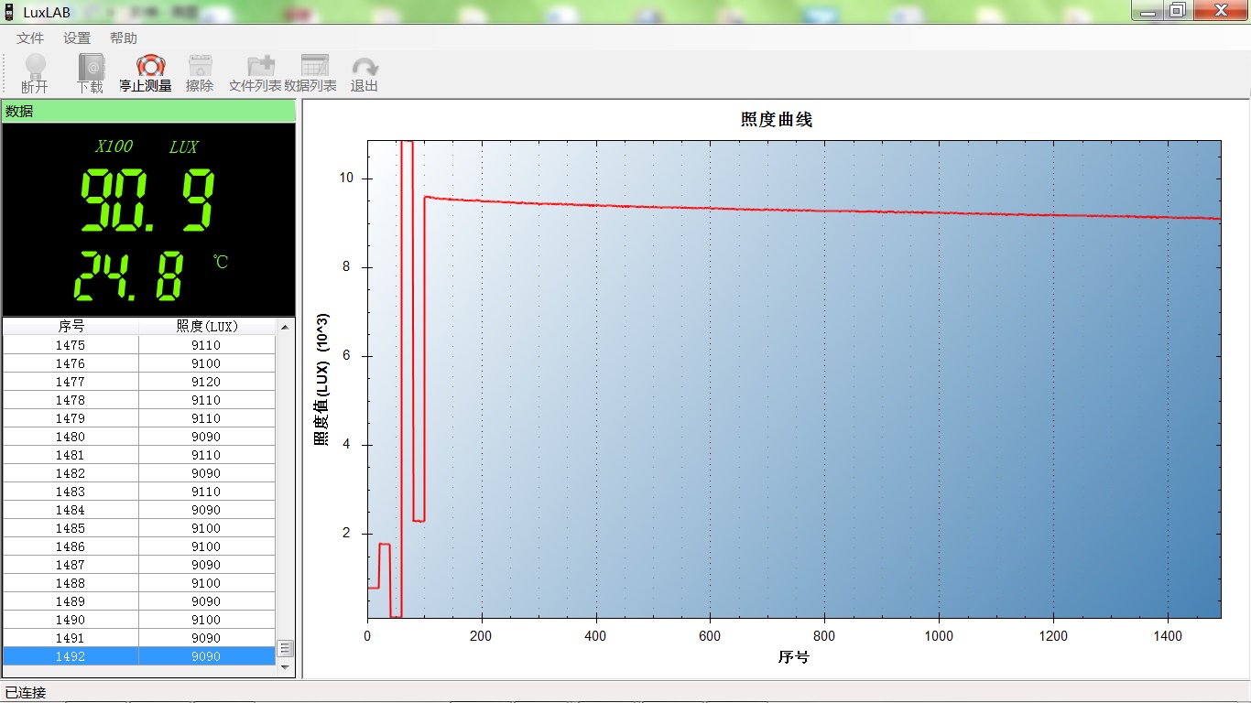The width and height of the screenshot is (1251, 703).
Task: Click the 擦除 erase toolbar icon
Action: [200, 73]
